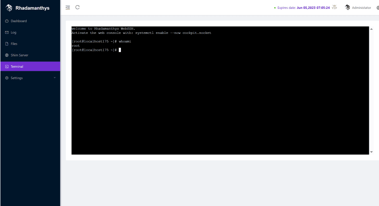Click the green status dot beside Expires date
The width and height of the screenshot is (379, 206).
tap(275, 8)
